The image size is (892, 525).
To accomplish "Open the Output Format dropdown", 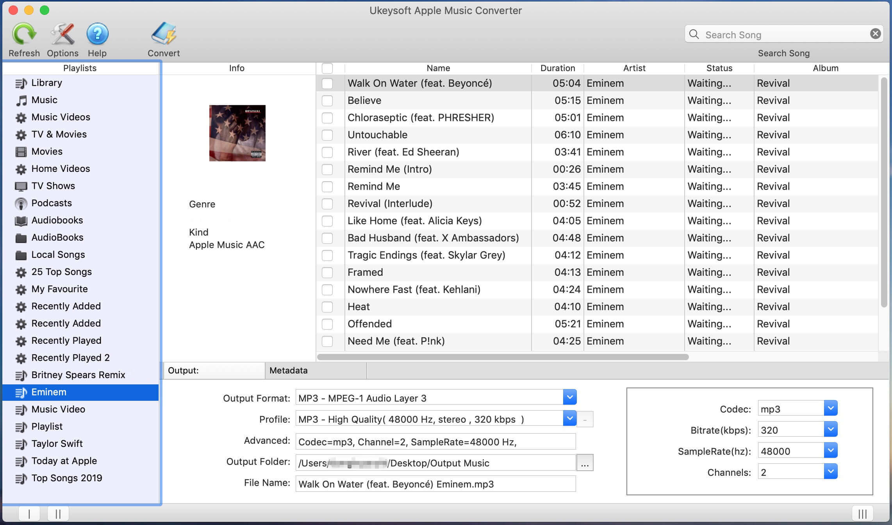I will click(x=570, y=397).
